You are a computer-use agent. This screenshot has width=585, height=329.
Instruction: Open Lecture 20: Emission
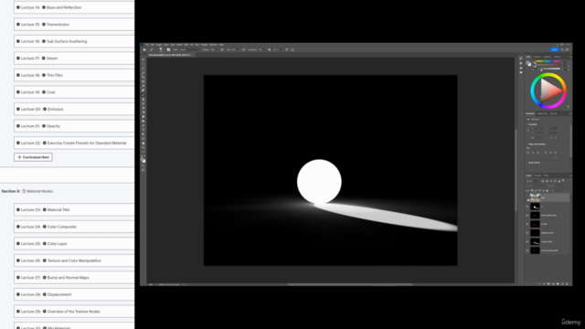[x=74, y=109]
